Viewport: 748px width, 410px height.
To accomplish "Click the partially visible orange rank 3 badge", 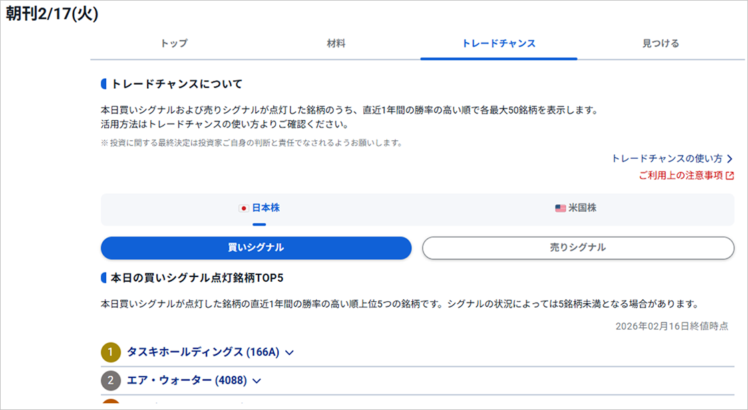I will pos(111,403).
